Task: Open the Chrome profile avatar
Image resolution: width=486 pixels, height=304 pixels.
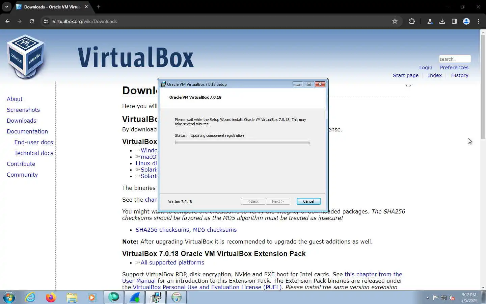Action: (x=466, y=21)
